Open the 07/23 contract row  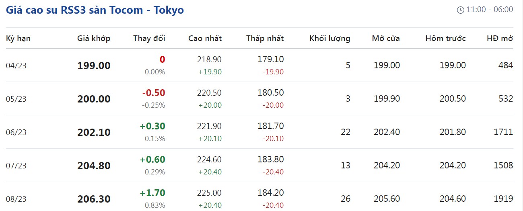pyautogui.click(x=16, y=166)
